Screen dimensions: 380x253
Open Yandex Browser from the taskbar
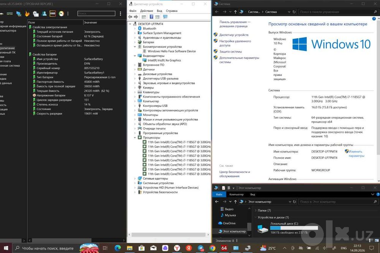pos(177,248)
